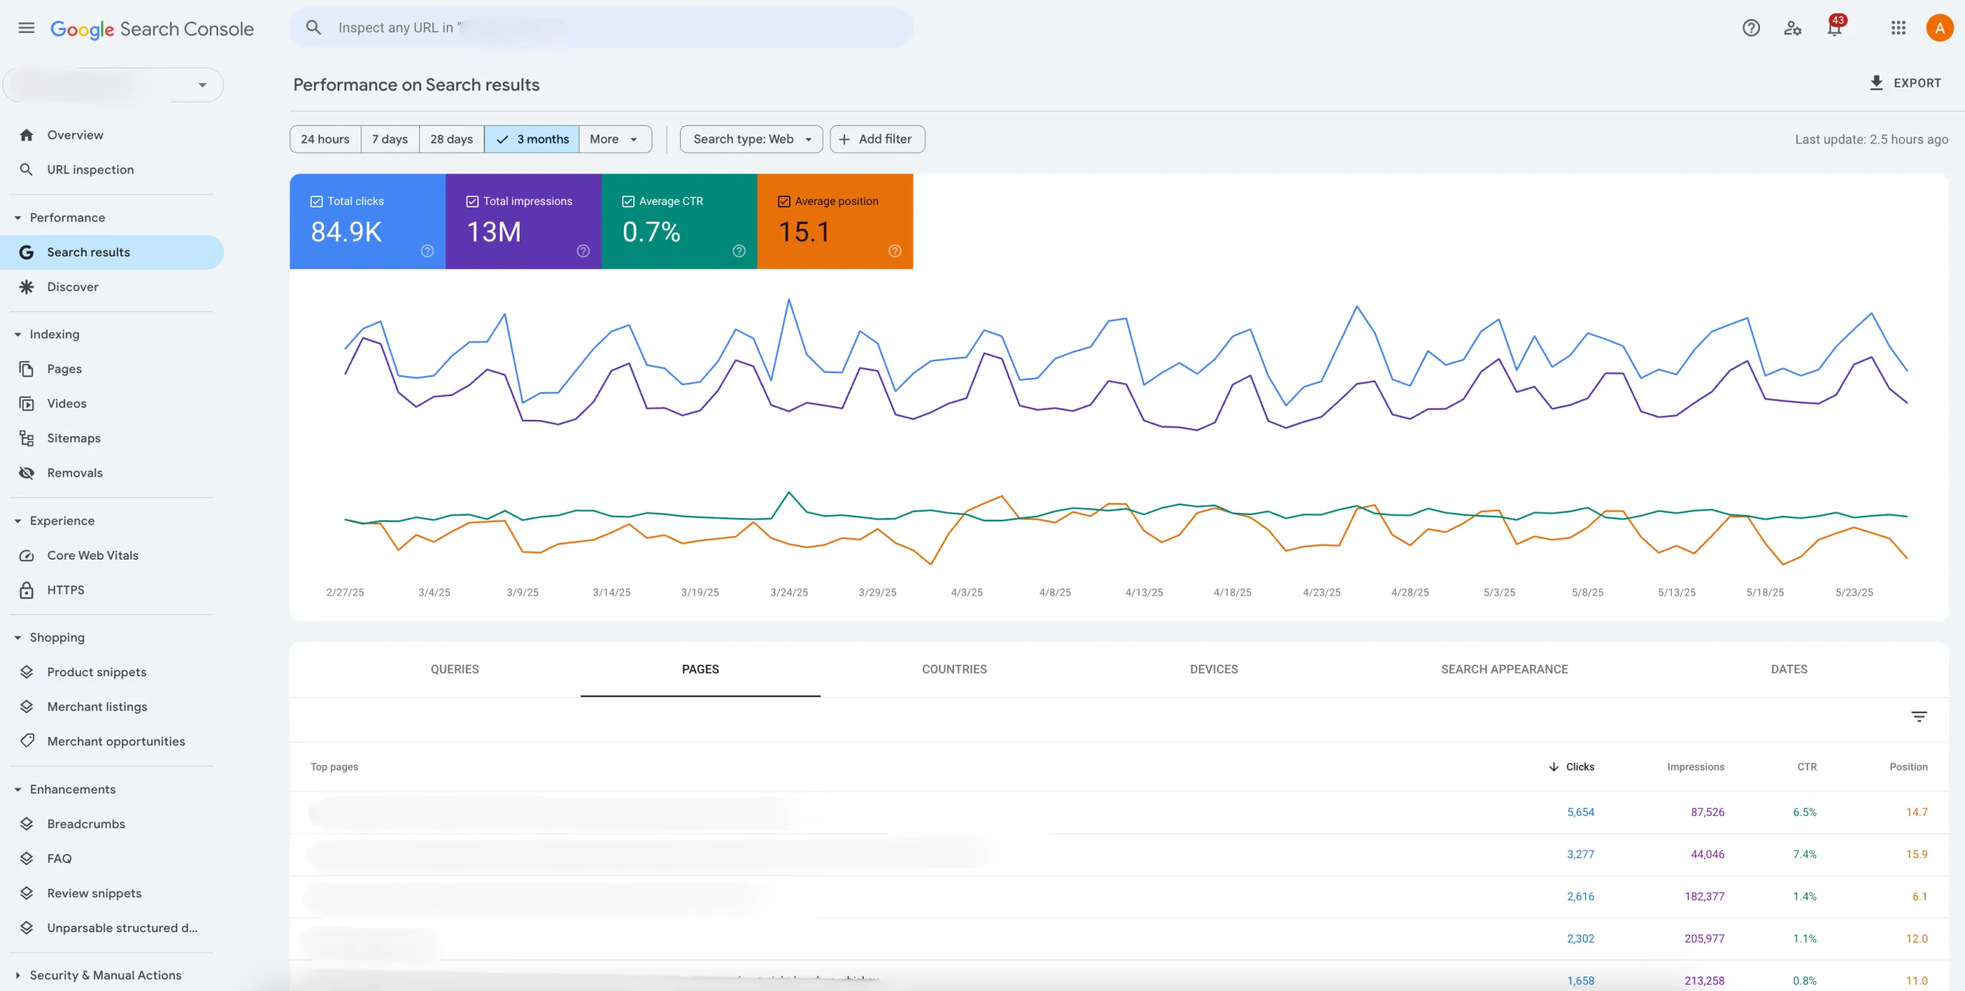
Task: Open the notifications bell with 43 badge
Action: tap(1835, 28)
